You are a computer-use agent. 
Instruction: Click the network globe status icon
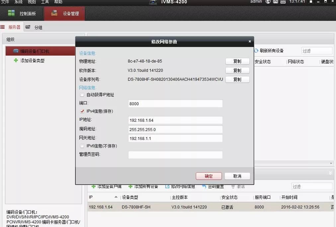[x=268, y=2]
